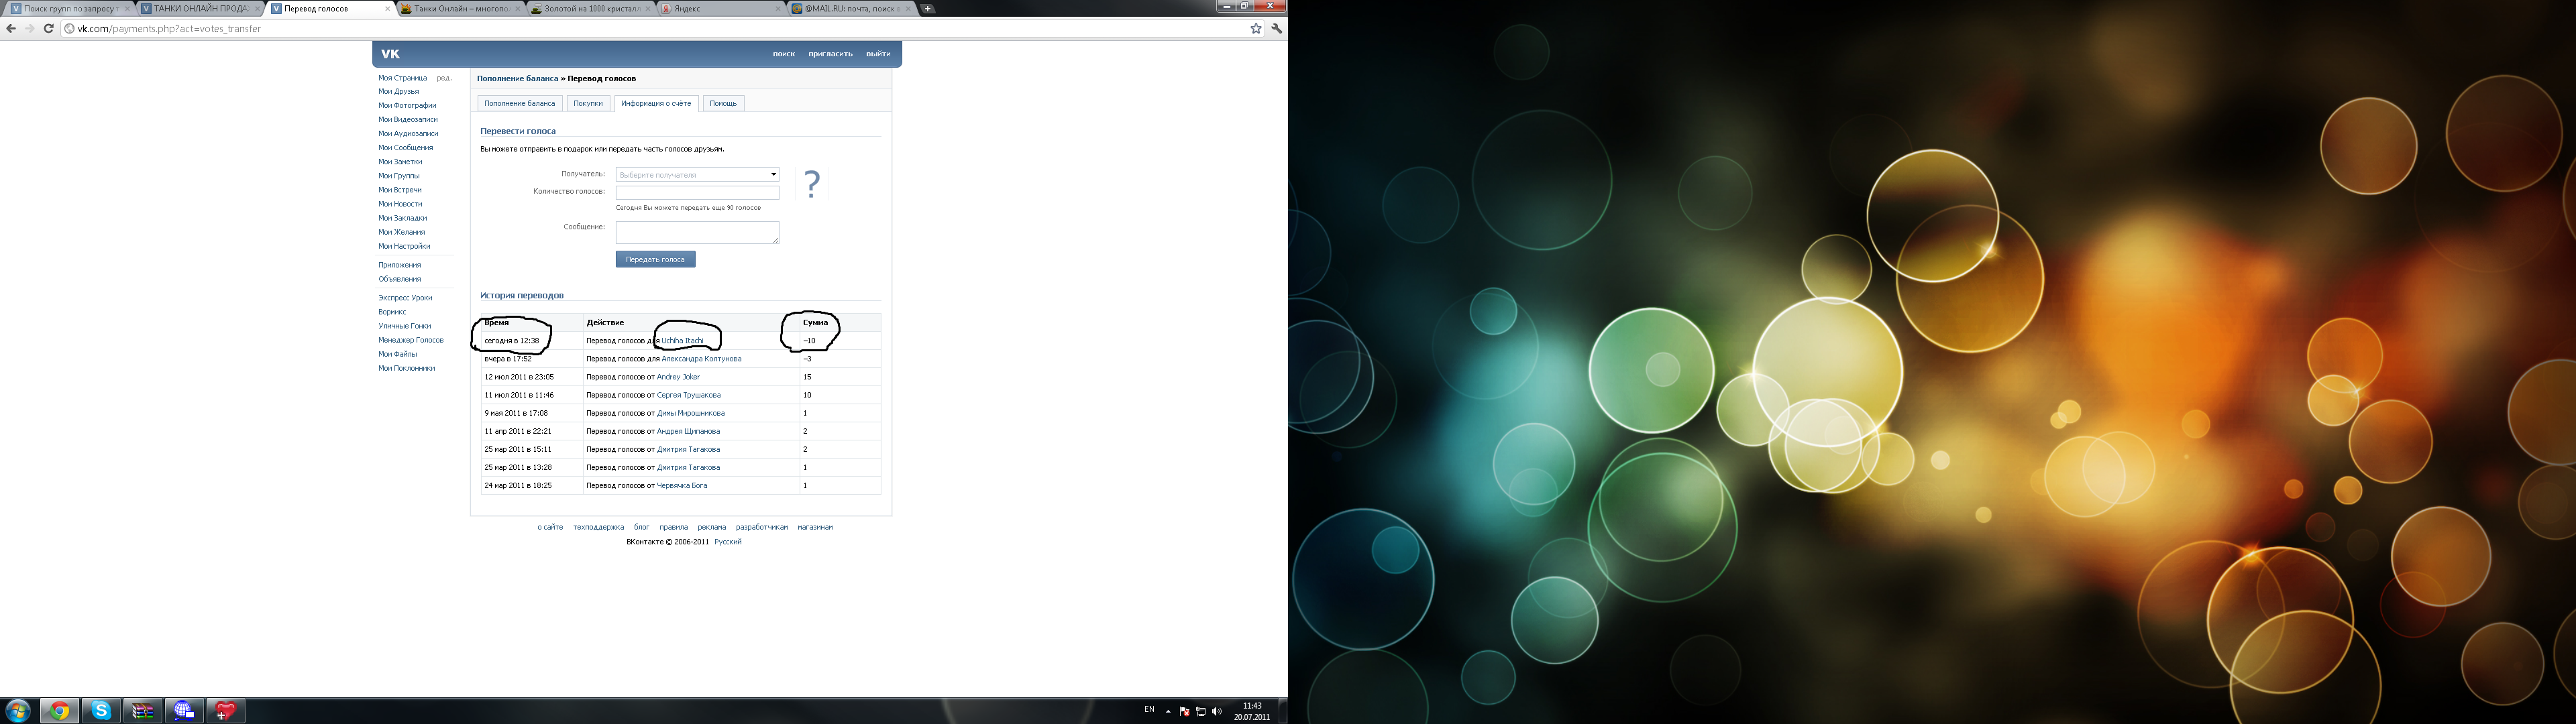Switch to 'Золотой на 1000 кристалл' tab

[591, 8]
